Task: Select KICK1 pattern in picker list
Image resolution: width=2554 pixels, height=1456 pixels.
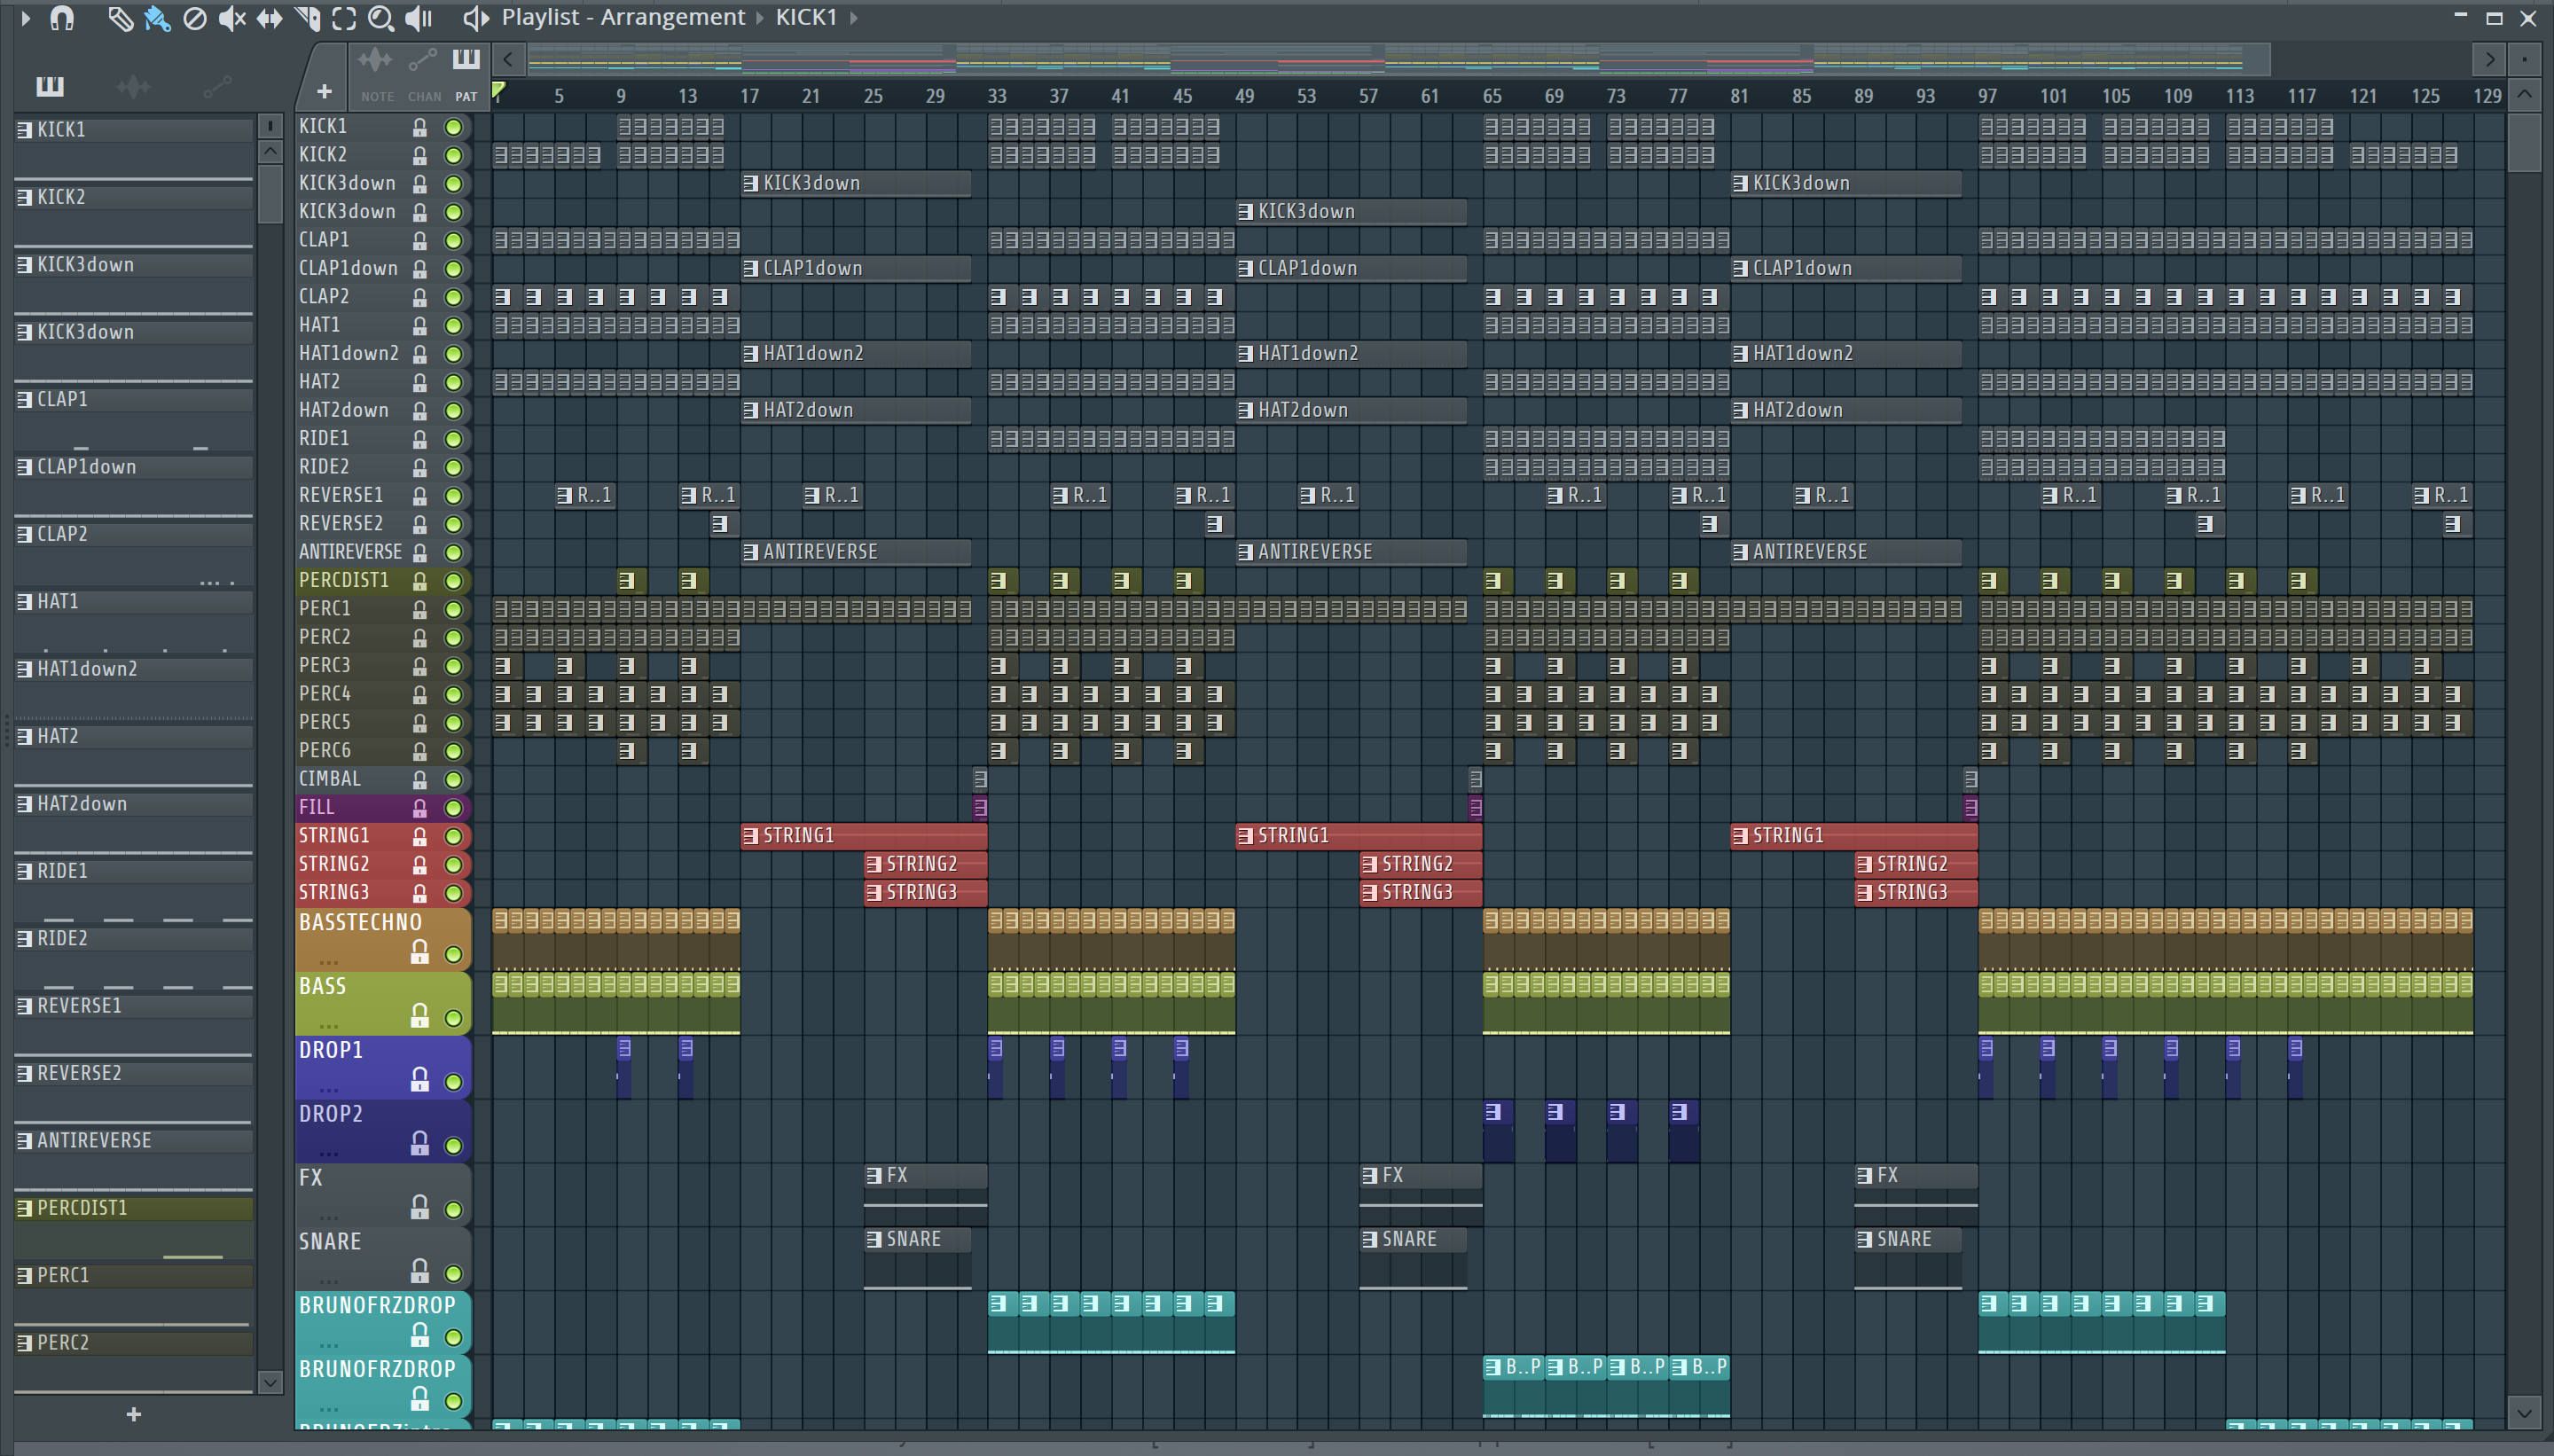Action: click(x=133, y=130)
